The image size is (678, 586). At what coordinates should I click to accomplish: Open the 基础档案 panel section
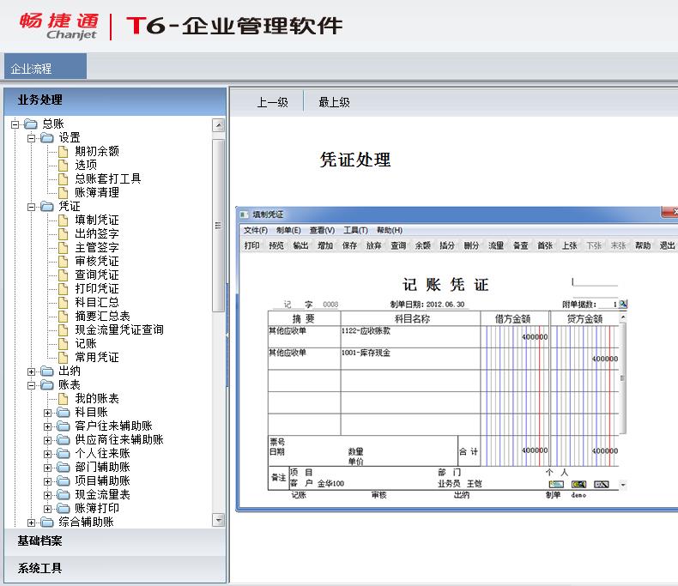point(40,541)
